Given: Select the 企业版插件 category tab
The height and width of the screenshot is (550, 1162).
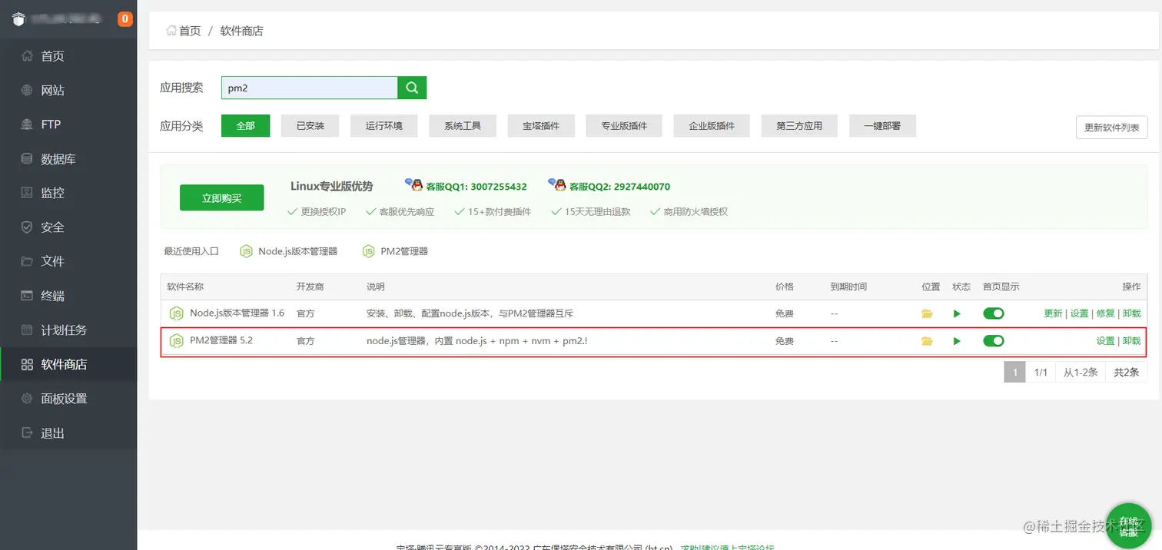Looking at the screenshot, I should tap(712, 126).
